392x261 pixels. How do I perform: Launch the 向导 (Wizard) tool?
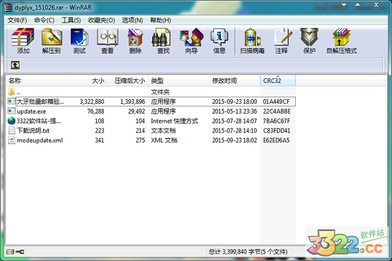pos(191,37)
